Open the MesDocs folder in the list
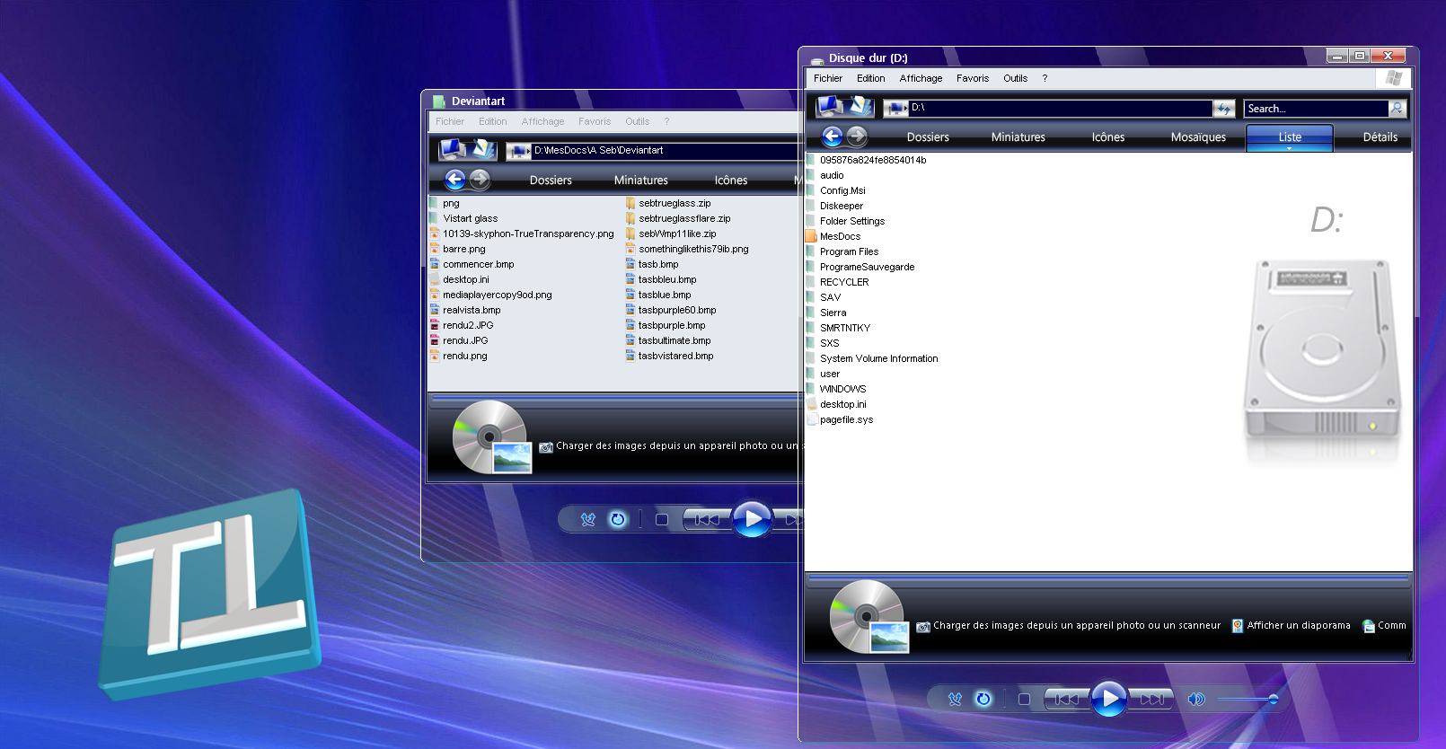Viewport: 1446px width, 749px height. (840, 236)
